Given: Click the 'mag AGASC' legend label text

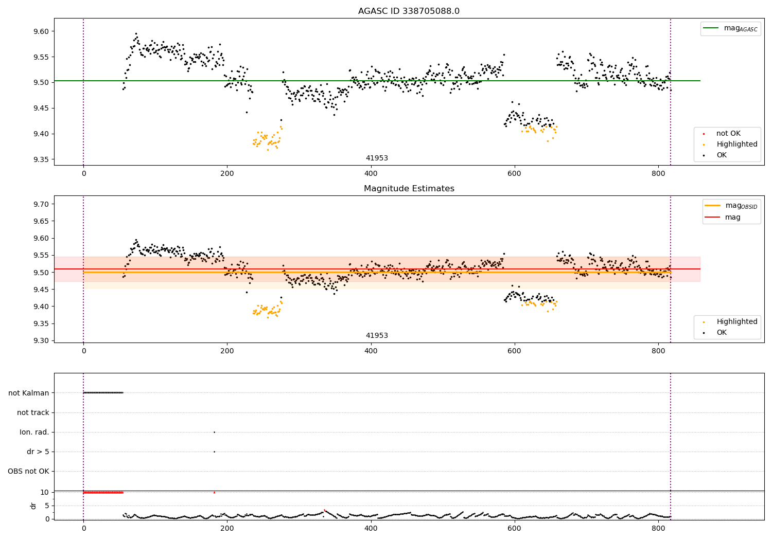Looking at the screenshot, I should [741, 29].
